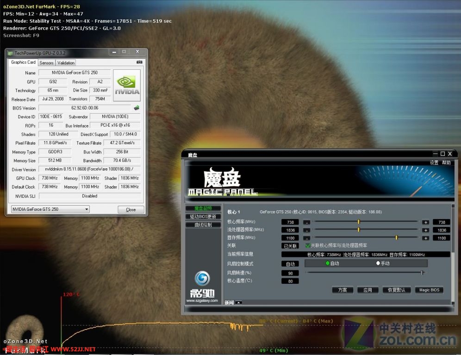
Task: Switch to the Sensors tab
Action: [46, 63]
